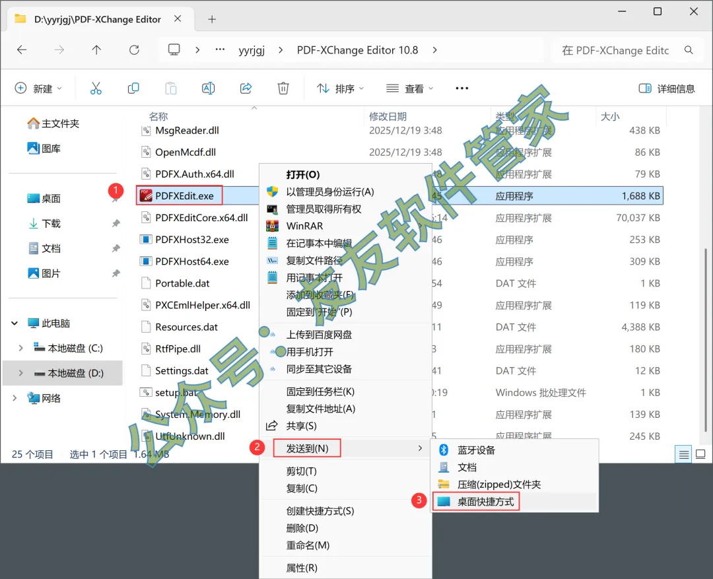Open Documents (文档) quick access item
The image size is (713, 579).
click(44, 248)
